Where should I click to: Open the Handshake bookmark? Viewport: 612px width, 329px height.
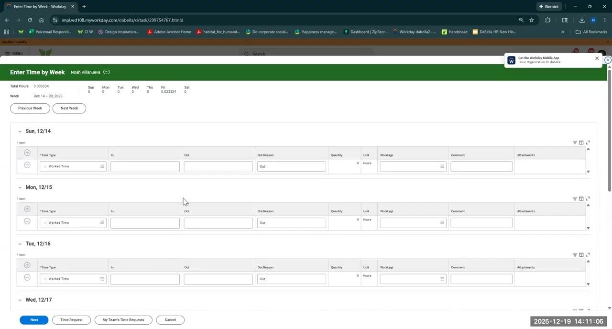tap(455, 32)
